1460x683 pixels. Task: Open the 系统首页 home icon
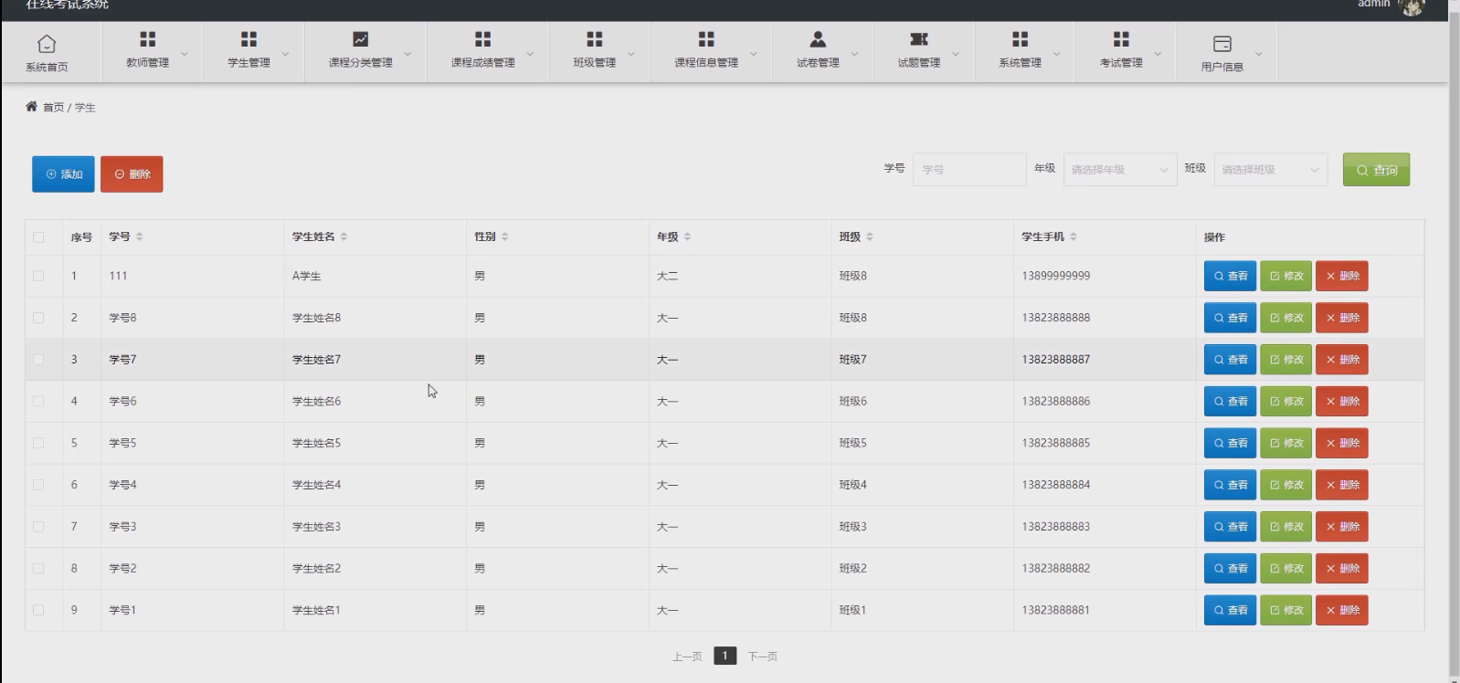(47, 43)
